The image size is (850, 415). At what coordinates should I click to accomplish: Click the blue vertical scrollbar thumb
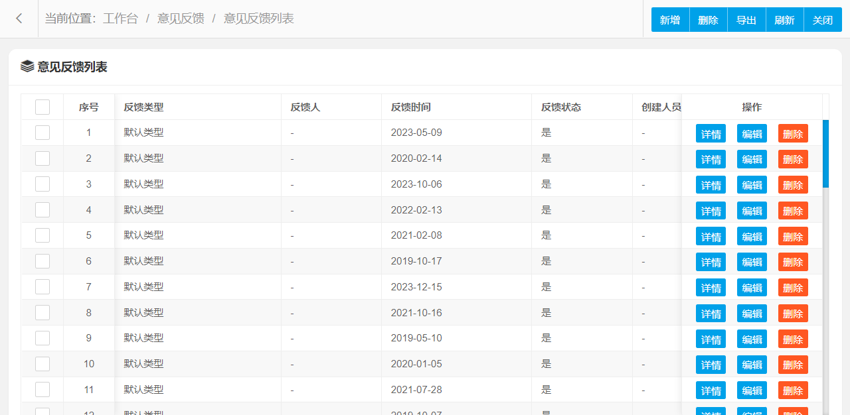tap(825, 153)
